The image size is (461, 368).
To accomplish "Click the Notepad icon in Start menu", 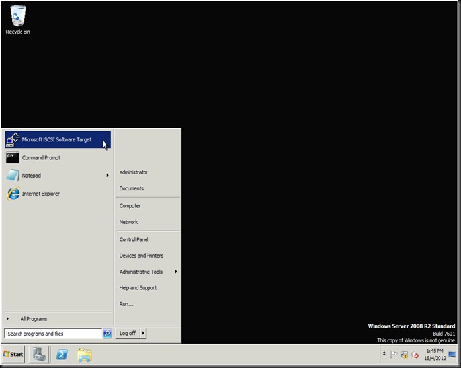I will pos(13,176).
